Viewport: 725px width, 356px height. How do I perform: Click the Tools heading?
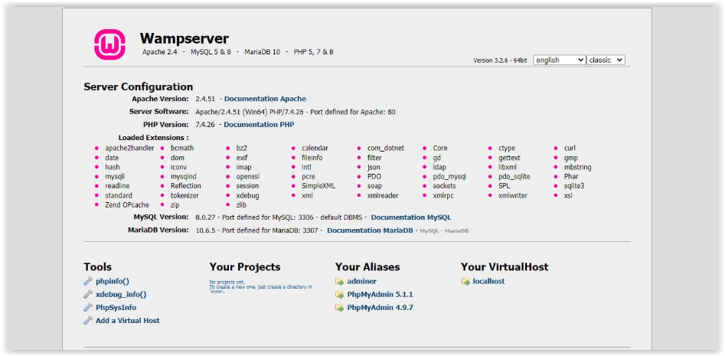pos(97,267)
